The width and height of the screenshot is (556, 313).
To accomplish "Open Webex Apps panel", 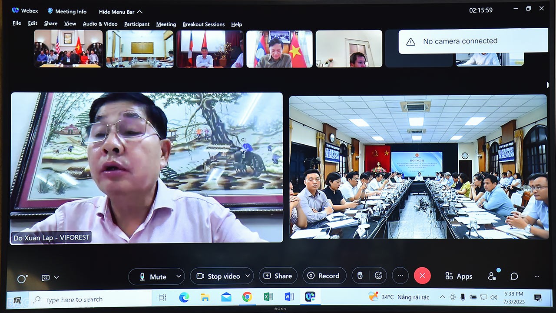I will point(459,276).
